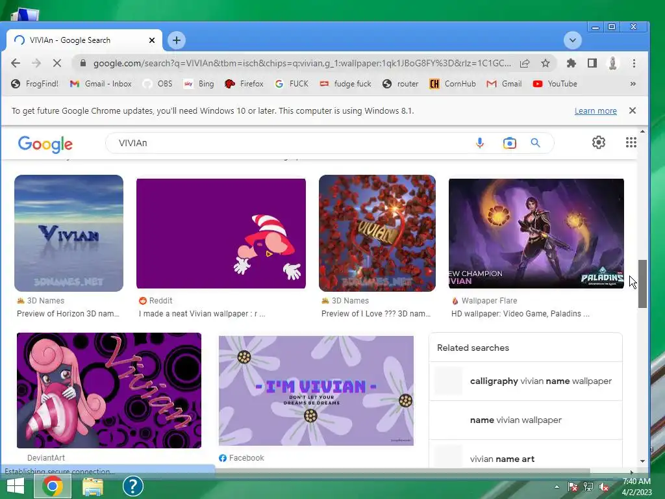The image size is (665, 499).
Task: Open the taskbar clock showing 7:40 AM
Action: coord(636,487)
